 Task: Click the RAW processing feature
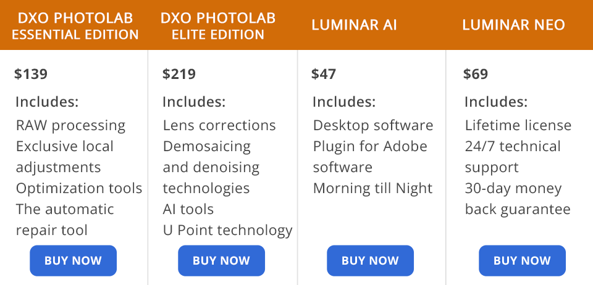click(70, 126)
